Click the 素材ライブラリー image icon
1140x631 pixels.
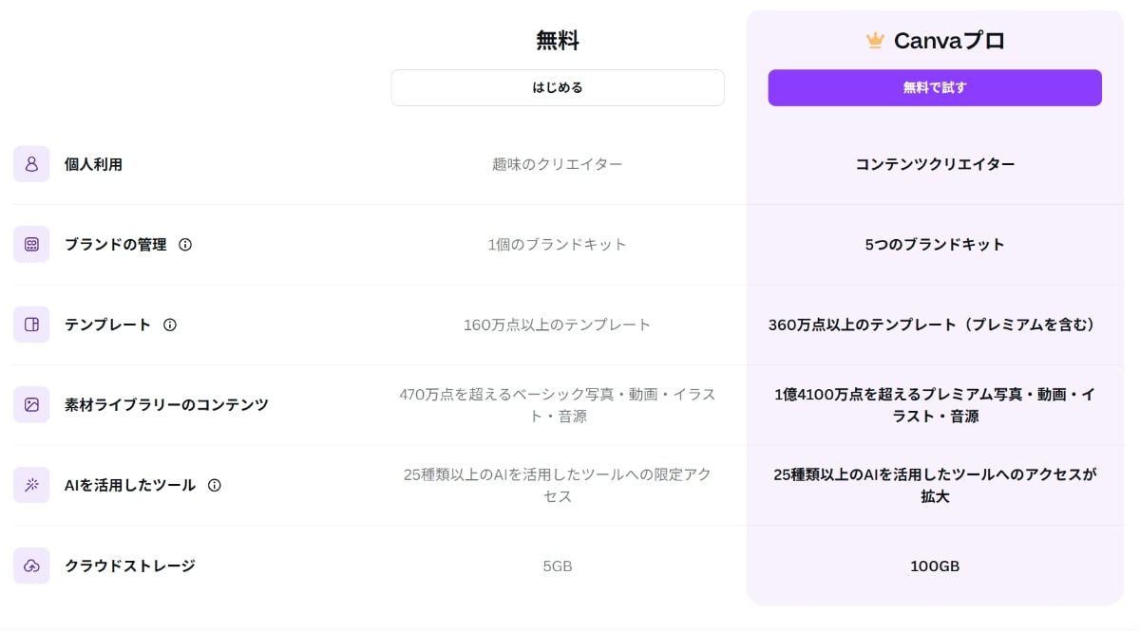tap(31, 404)
